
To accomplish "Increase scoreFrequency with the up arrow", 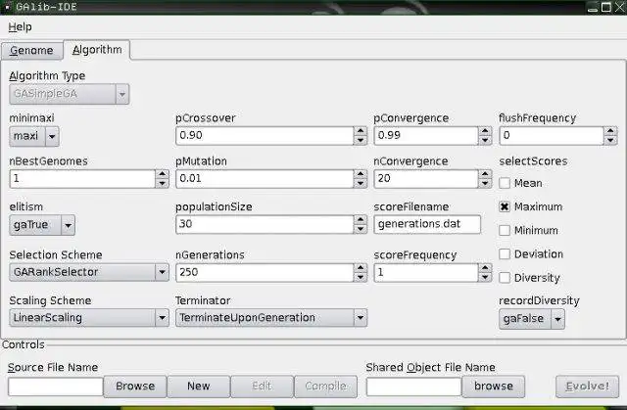I will (485, 268).
